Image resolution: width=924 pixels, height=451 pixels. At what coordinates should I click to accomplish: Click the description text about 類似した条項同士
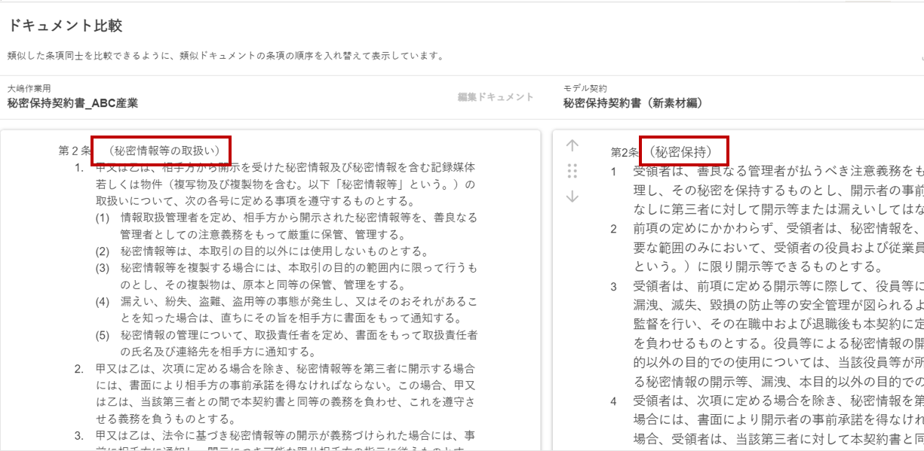coord(226,56)
